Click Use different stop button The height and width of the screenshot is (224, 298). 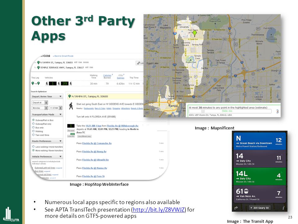pyautogui.click(x=84, y=136)
